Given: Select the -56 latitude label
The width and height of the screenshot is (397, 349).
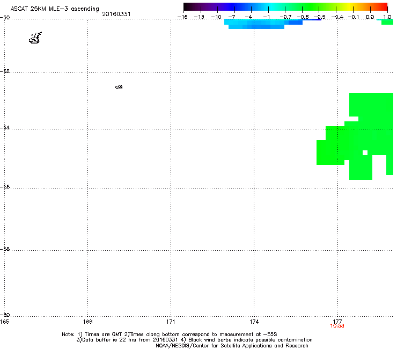Looking at the screenshot, I should pyautogui.click(x=5, y=186).
